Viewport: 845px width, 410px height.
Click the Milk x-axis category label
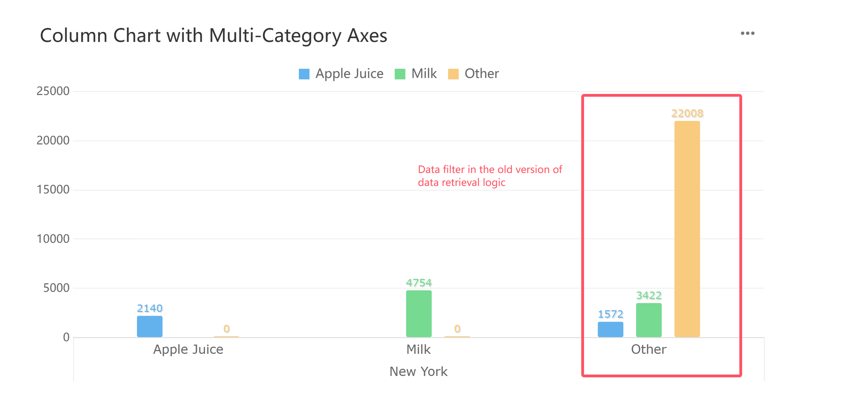click(x=419, y=350)
